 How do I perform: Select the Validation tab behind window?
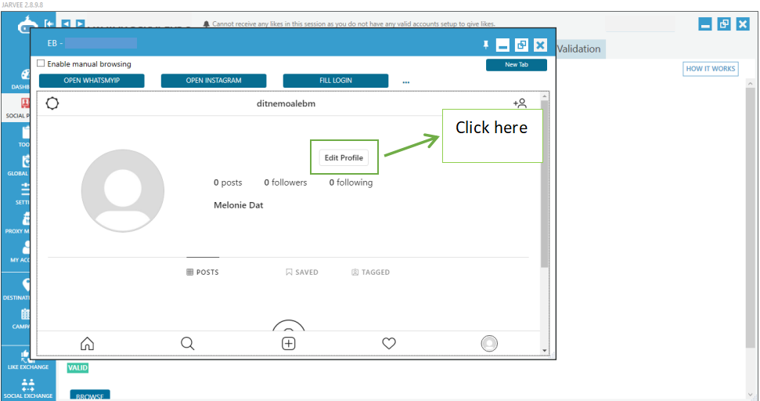[x=581, y=49]
